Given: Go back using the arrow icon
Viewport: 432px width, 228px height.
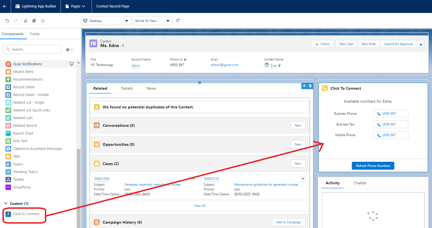Looking at the screenshot, I should (x=5, y=6).
